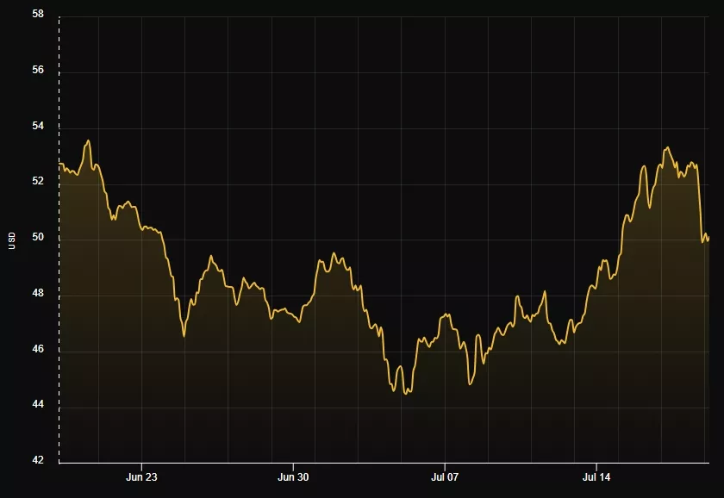Click the 42 label at axis bottom
Viewport: 724px width, 498px height.
click(38, 461)
